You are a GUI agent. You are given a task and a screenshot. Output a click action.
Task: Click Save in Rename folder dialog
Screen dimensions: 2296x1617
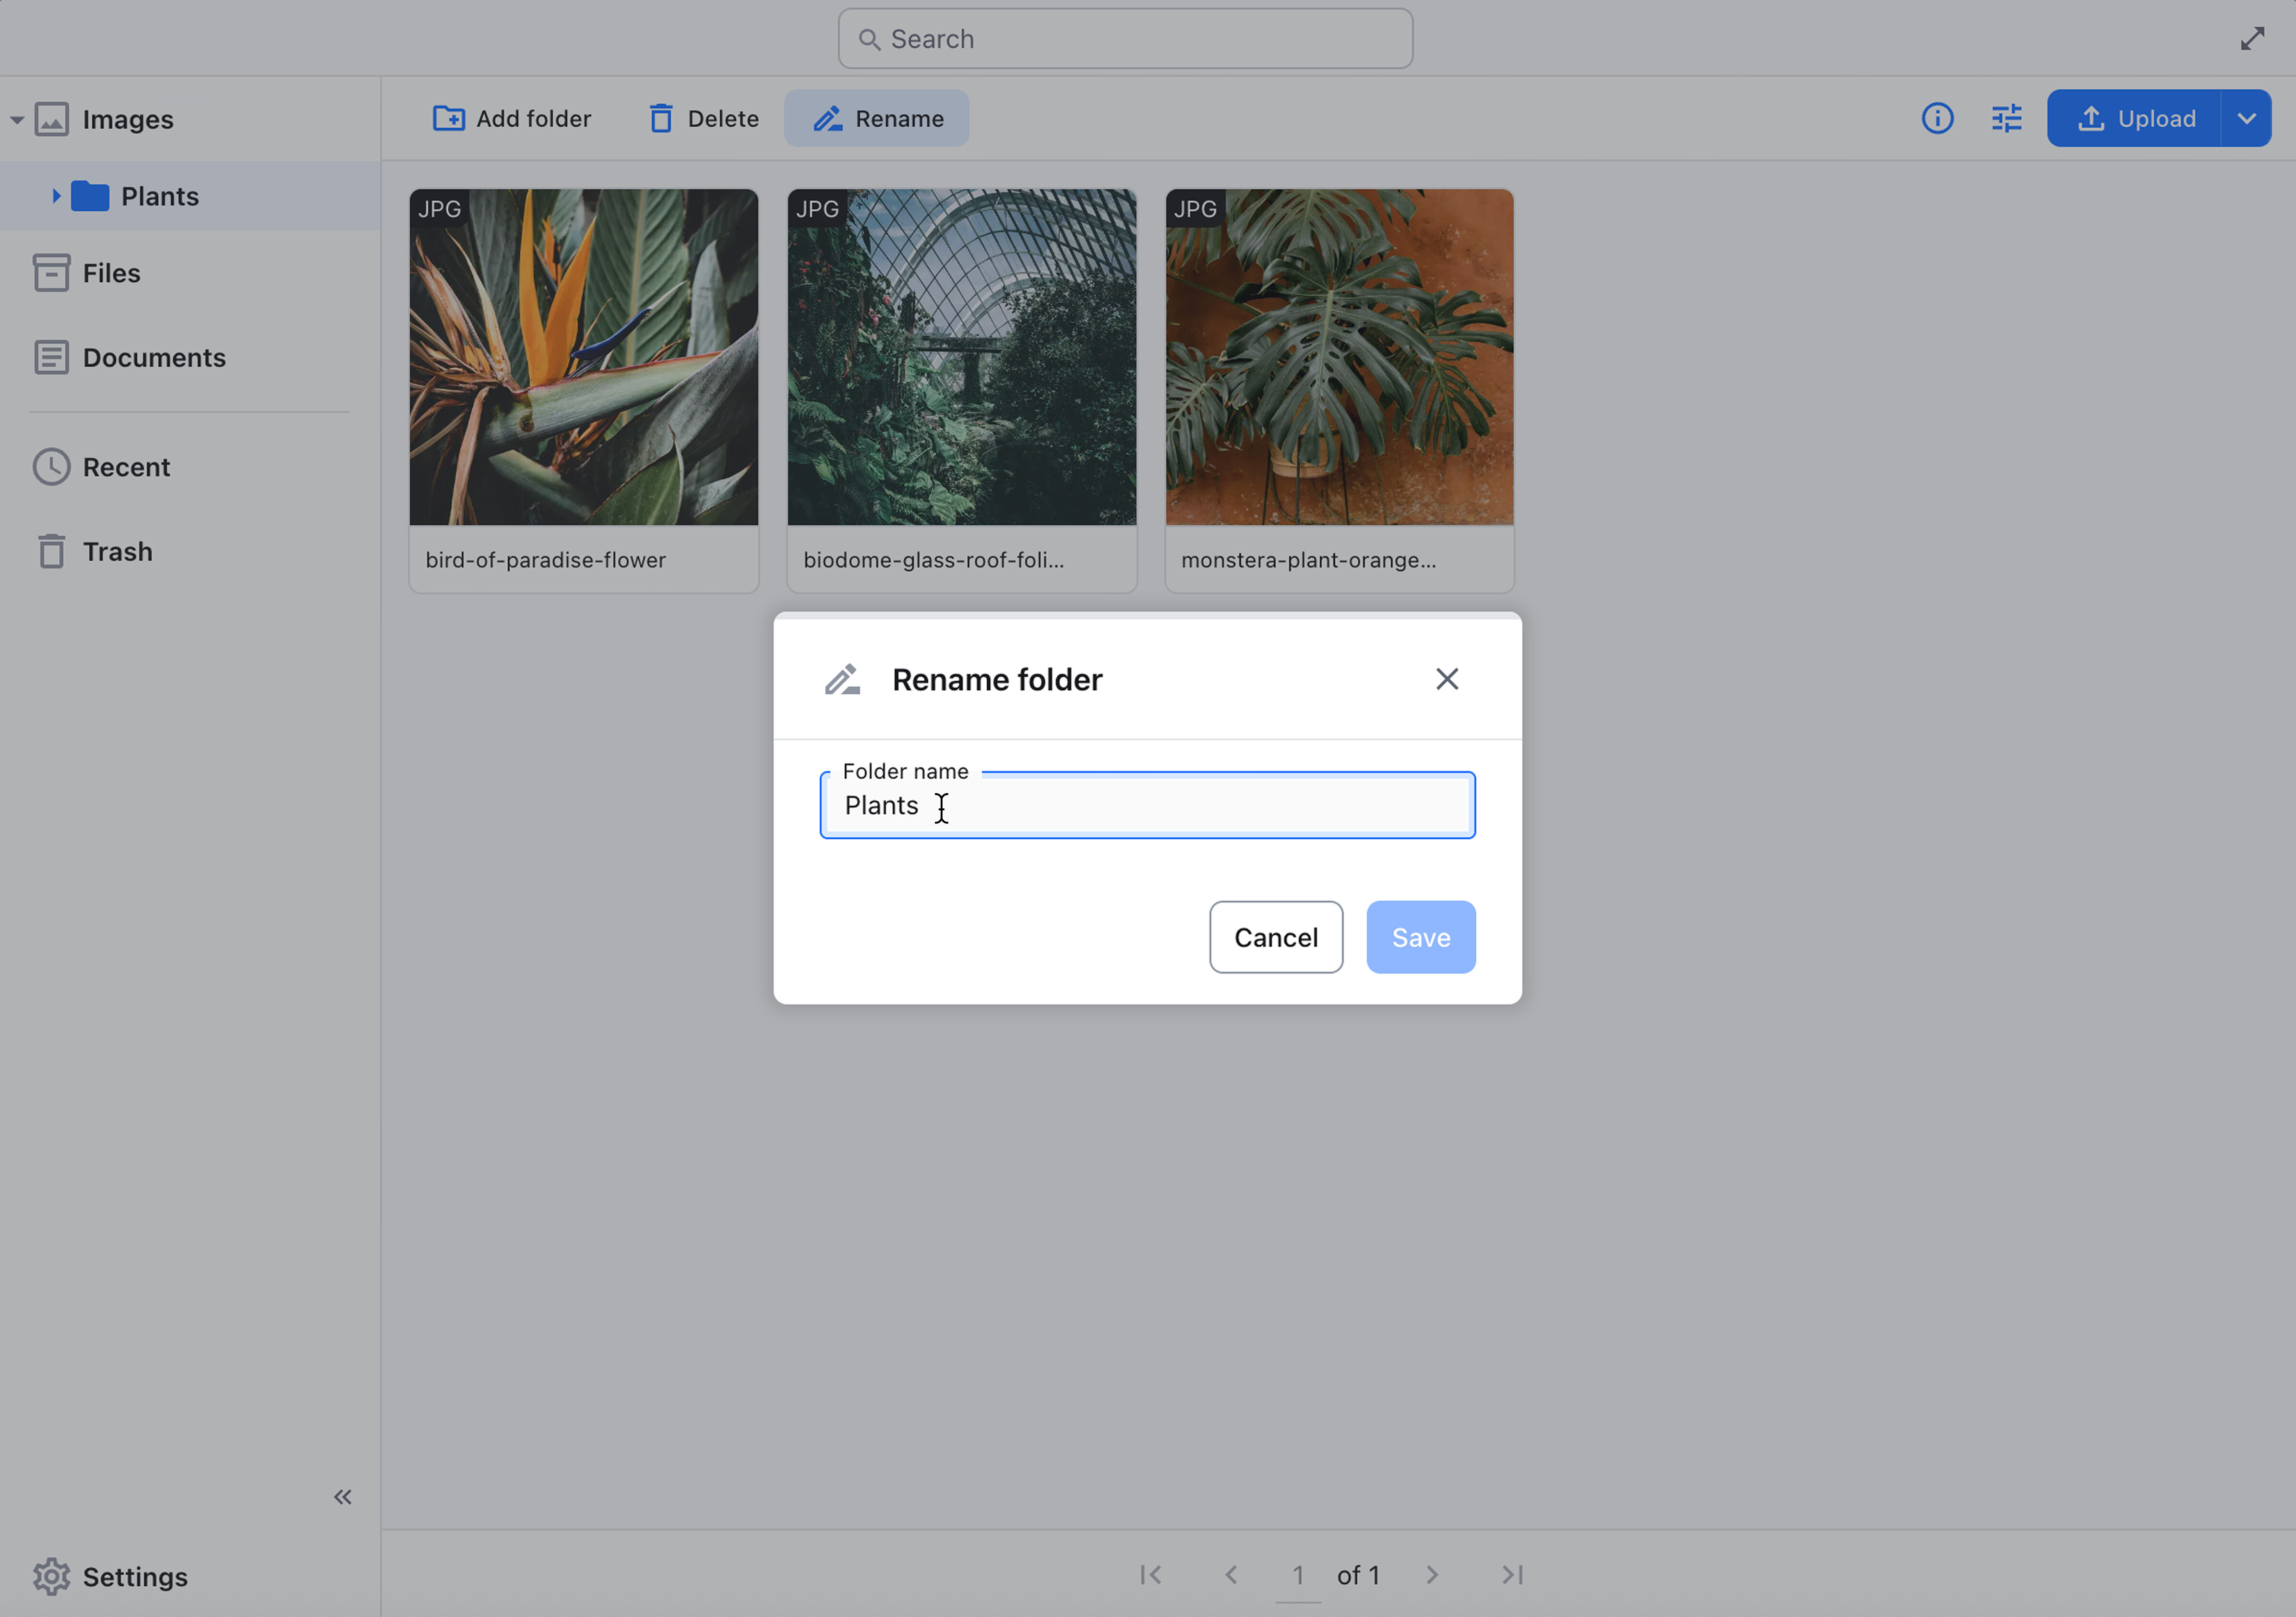click(x=1421, y=938)
